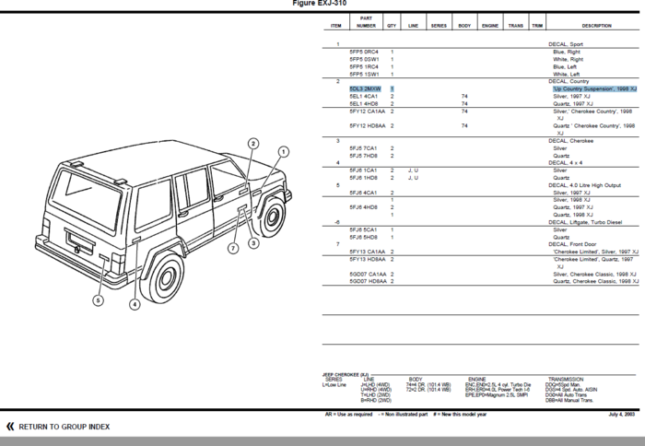This screenshot has height=446, width=645.
Task: Select the 'DECAL, Cherokee' description
Action: [x=570, y=141]
